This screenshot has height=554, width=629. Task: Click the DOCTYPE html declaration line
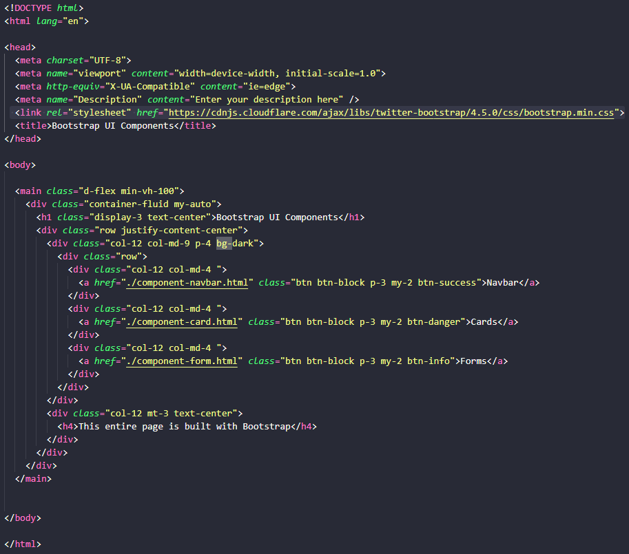(43, 8)
